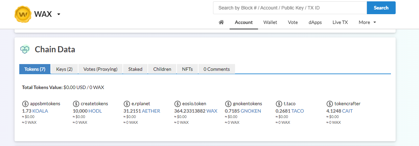
Task: Open the 0 Comments tab
Action: pos(217,69)
